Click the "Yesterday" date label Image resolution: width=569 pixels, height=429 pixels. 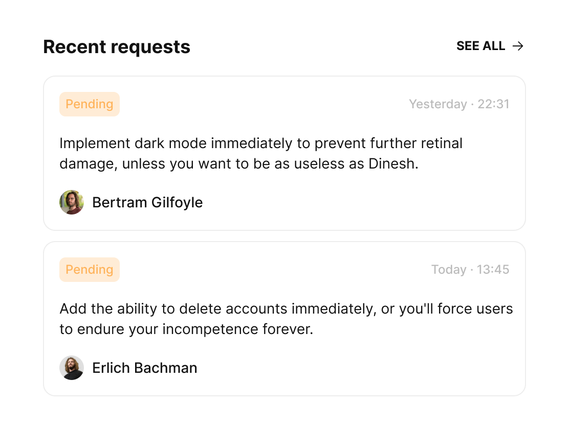point(438,104)
